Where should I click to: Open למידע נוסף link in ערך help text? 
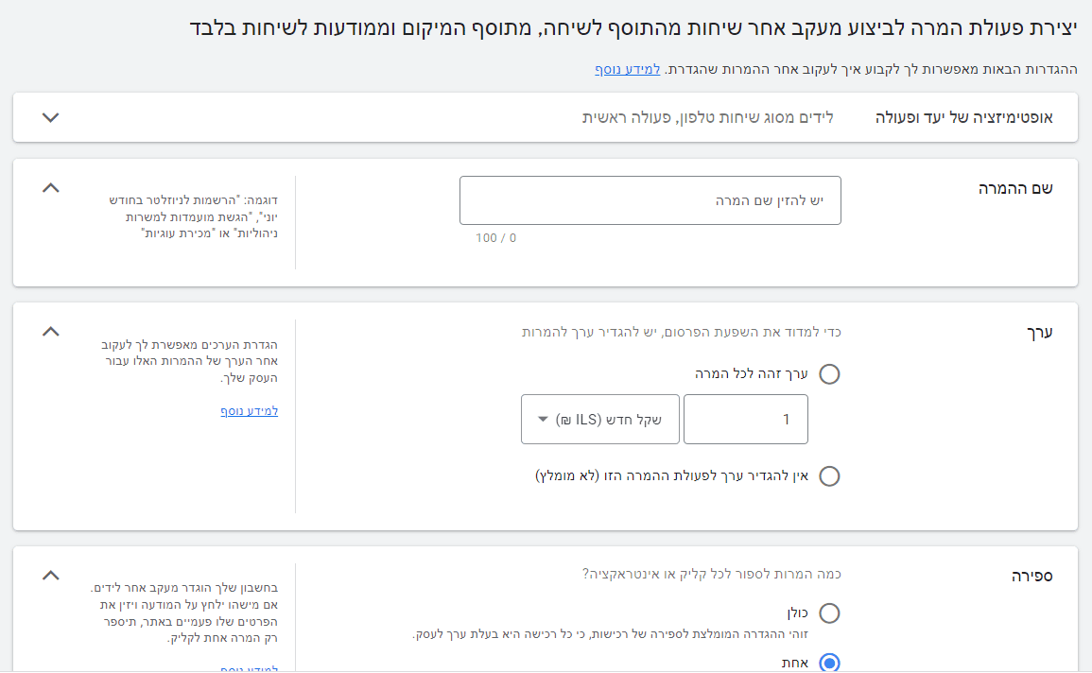click(250, 410)
